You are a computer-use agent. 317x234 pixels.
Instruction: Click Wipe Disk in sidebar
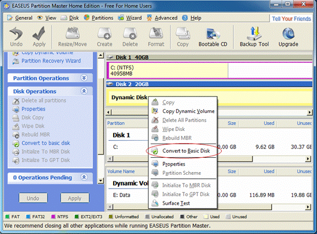click(x=28, y=126)
